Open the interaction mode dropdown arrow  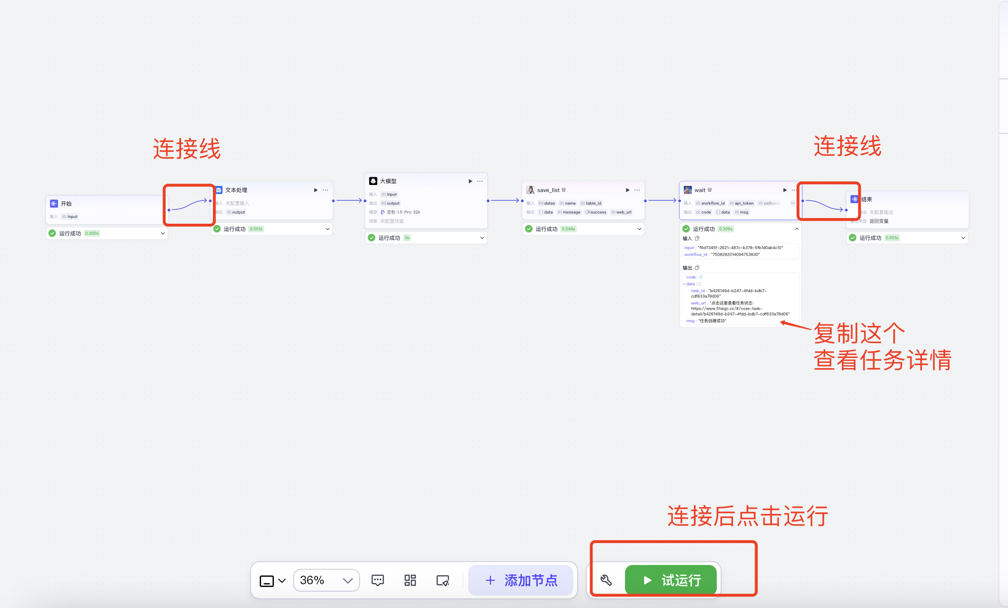click(x=282, y=581)
